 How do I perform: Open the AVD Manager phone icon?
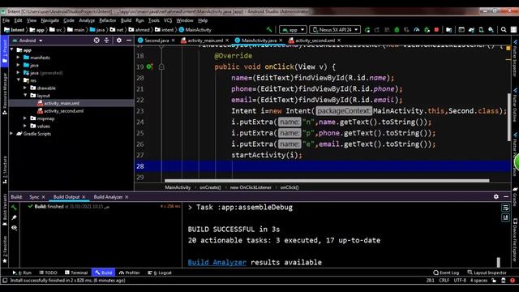481,30
